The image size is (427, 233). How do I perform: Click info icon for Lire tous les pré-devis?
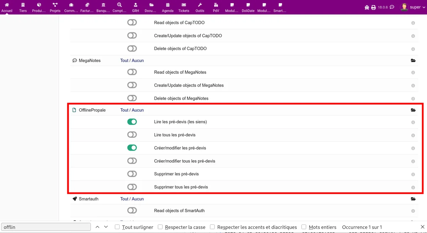pos(413,135)
